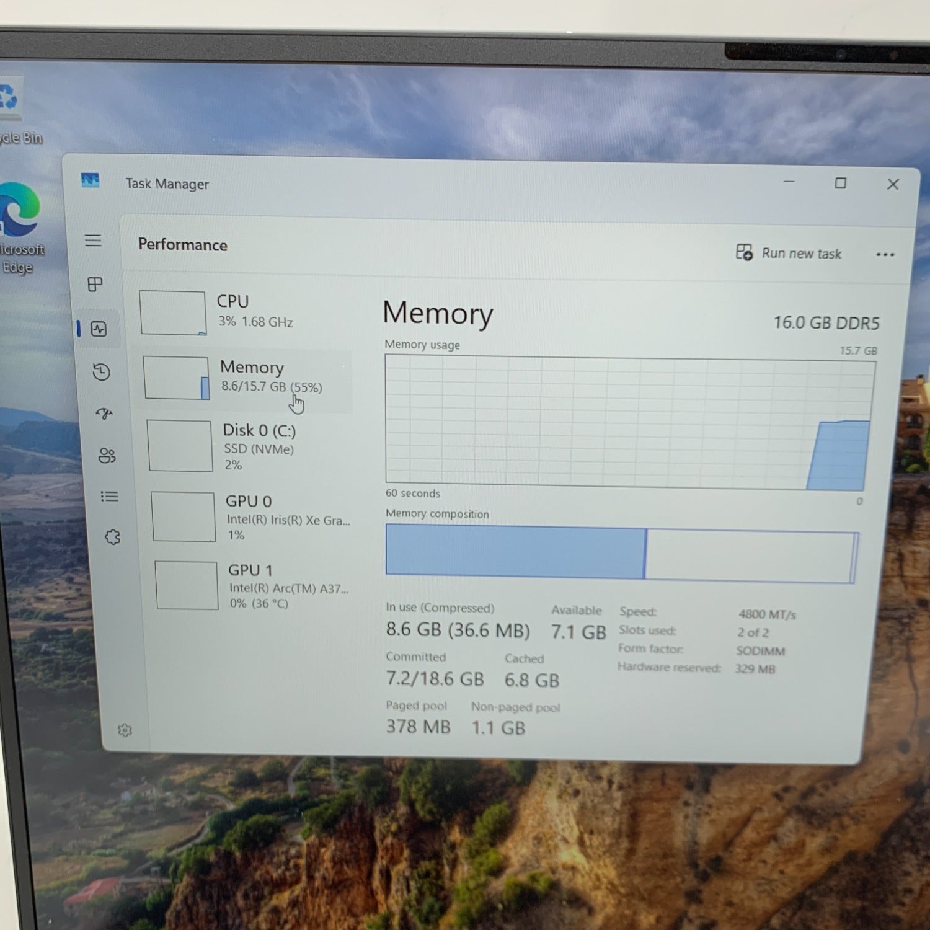The width and height of the screenshot is (930, 930).
Task: Open the Services puzzle icon
Action: 112,537
